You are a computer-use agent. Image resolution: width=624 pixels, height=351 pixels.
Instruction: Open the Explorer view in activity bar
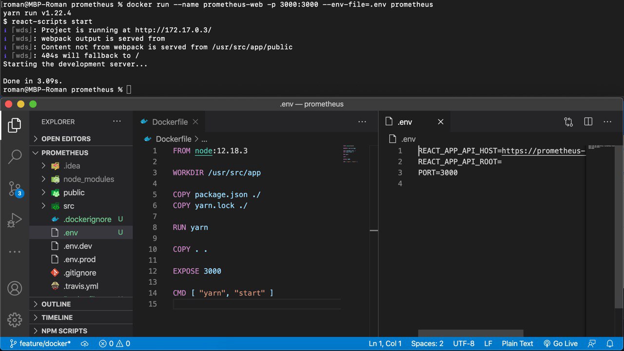click(x=15, y=125)
